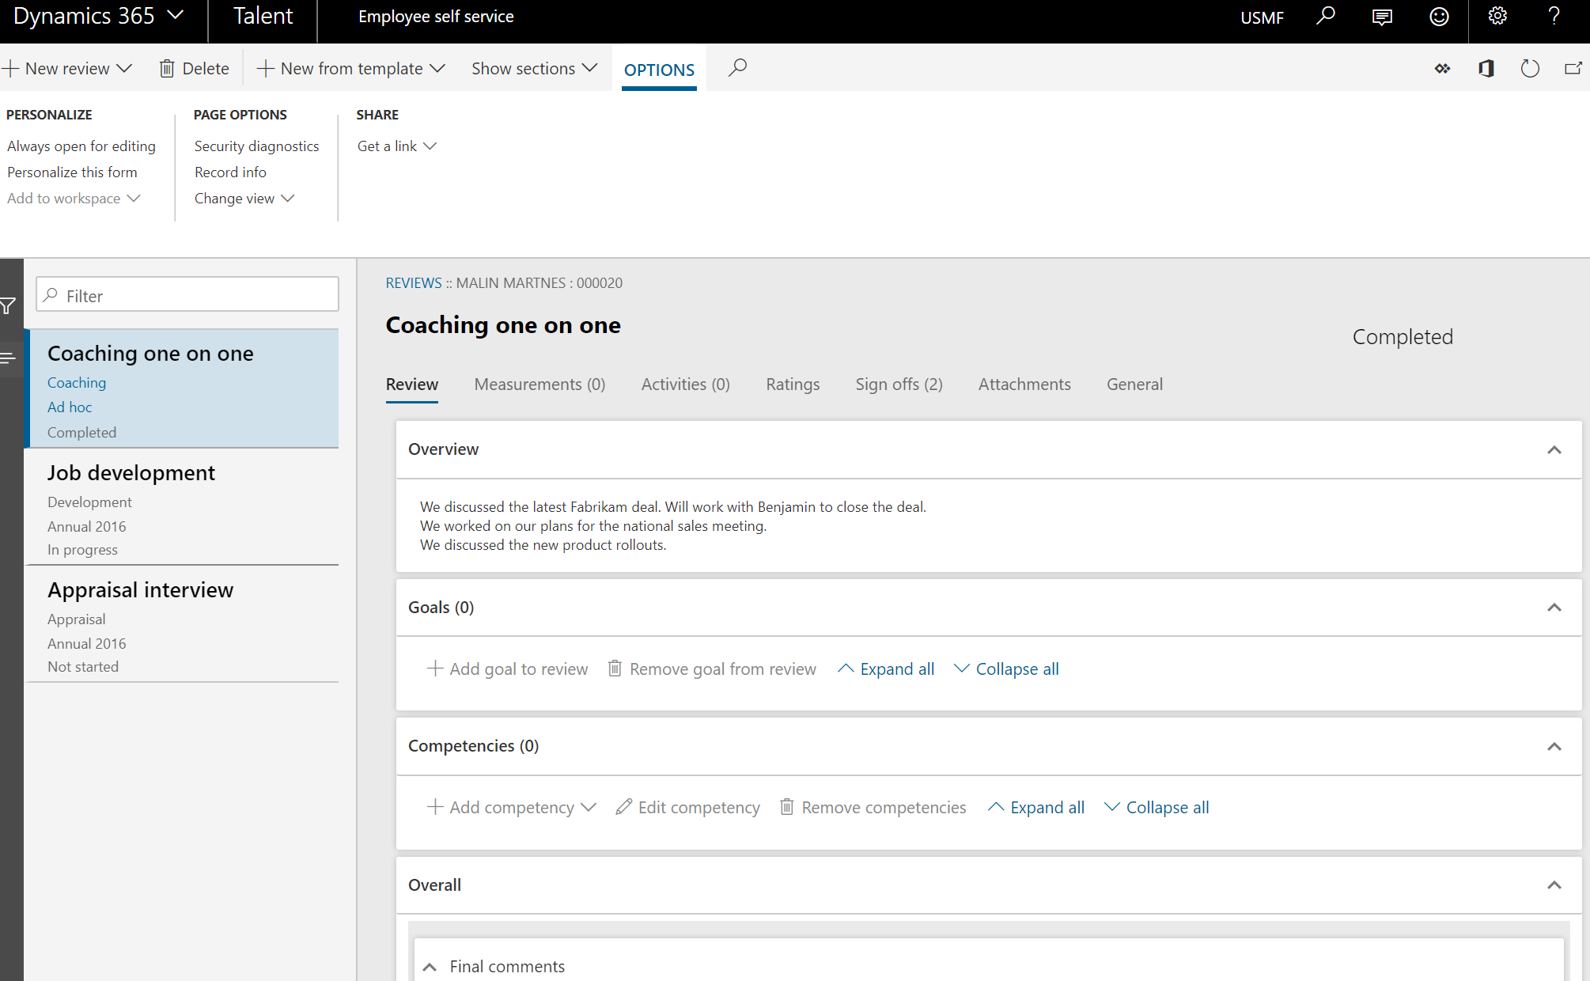Expand the Add competency dropdown
This screenshot has height=981, width=1590.
589,807
